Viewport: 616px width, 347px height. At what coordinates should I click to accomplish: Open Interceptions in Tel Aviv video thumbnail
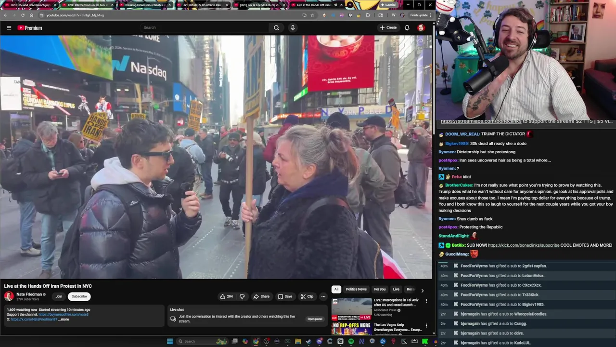[x=351, y=309]
